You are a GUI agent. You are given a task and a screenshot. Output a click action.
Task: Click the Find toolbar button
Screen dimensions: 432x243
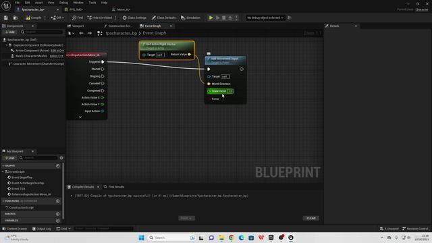(78, 18)
